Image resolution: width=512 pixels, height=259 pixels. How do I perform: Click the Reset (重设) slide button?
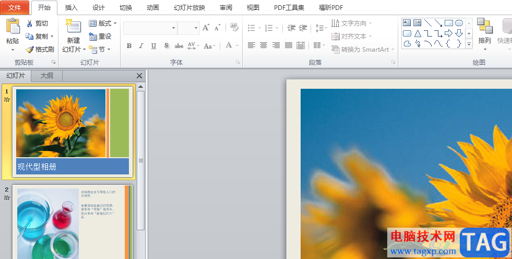100,36
